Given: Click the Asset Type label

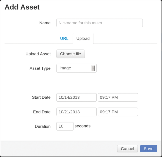Looking at the screenshot, I should (x=40, y=68).
